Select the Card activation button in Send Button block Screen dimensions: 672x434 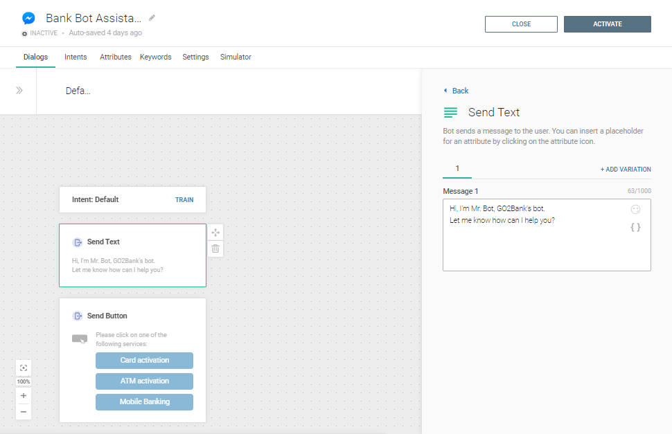coord(144,361)
